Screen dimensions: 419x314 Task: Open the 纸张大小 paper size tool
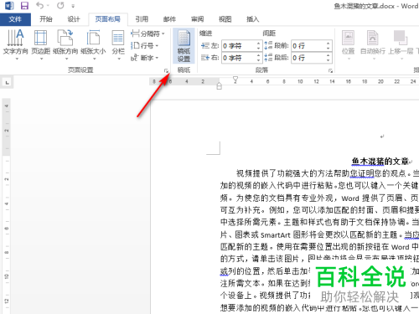click(93, 44)
